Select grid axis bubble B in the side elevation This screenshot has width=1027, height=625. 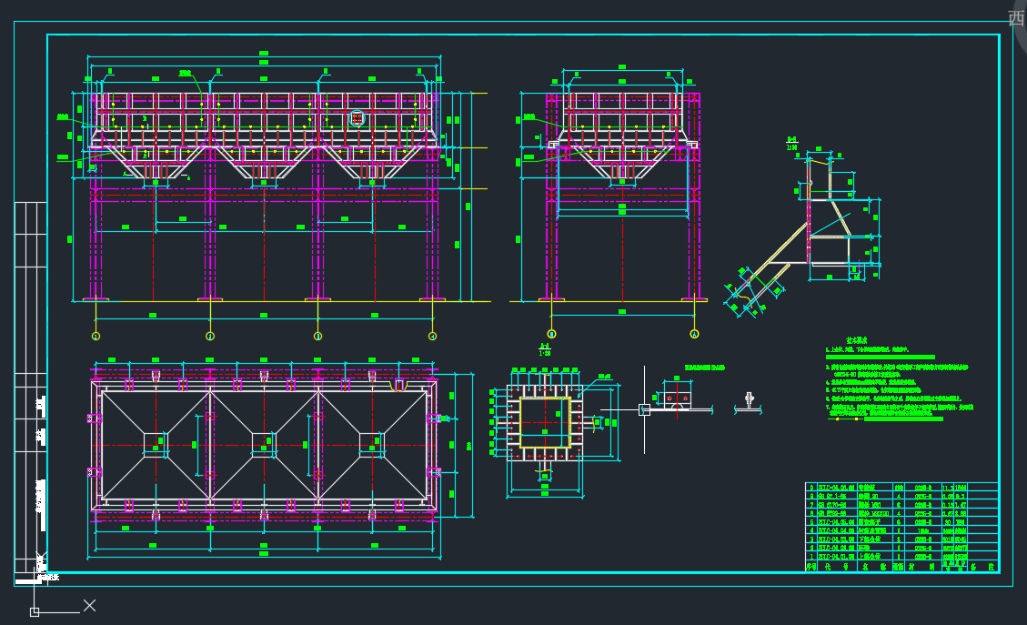(x=551, y=334)
